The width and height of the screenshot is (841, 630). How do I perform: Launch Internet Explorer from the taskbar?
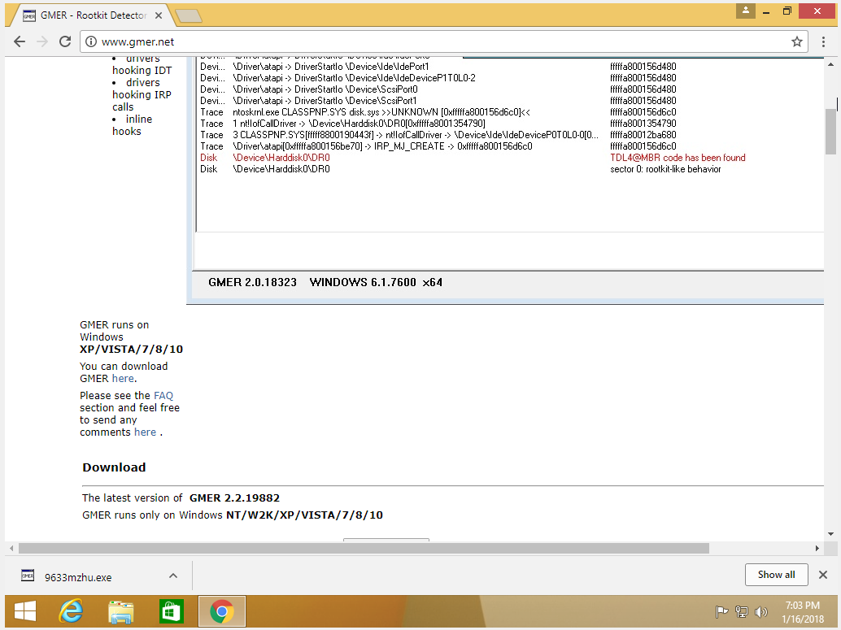coord(71,611)
